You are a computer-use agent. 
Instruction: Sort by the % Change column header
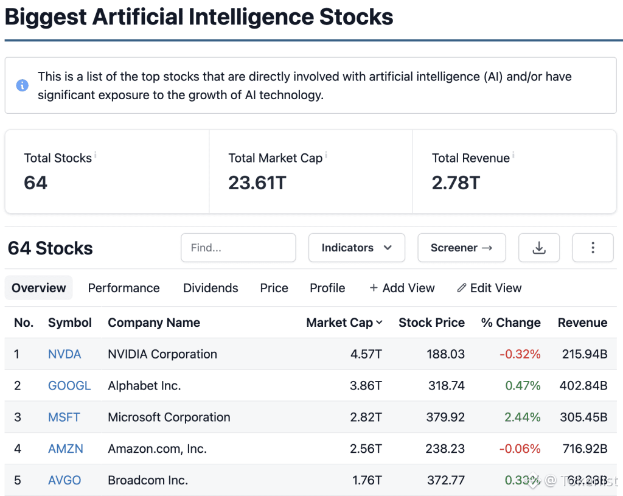pos(510,323)
